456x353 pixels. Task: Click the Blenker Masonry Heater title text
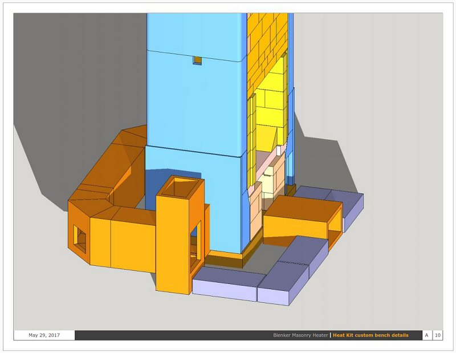pos(300,335)
